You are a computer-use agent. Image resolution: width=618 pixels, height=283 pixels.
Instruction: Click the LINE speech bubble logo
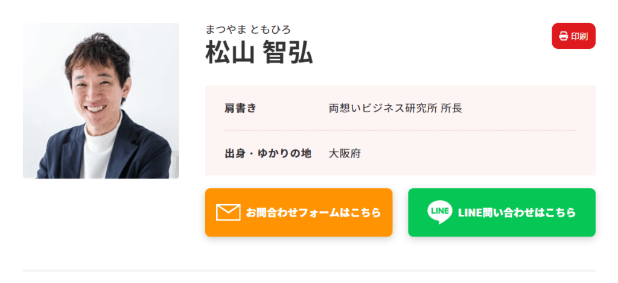439,212
